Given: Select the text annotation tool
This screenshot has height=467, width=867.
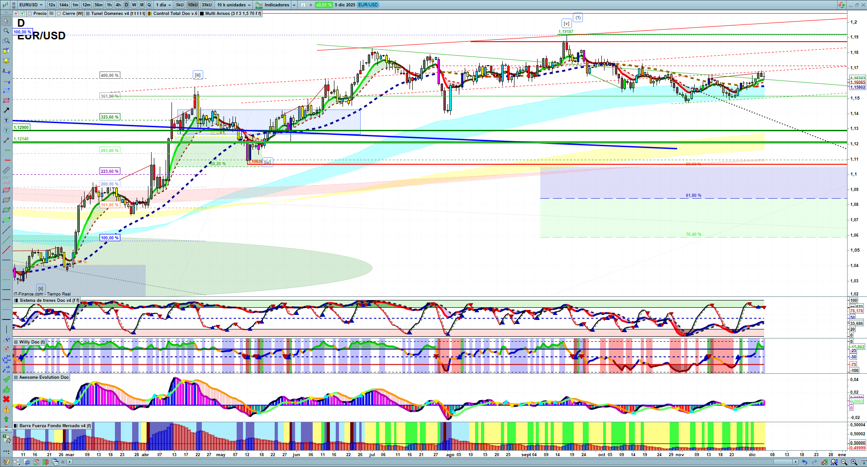Looking at the screenshot, I should (x=6, y=120).
